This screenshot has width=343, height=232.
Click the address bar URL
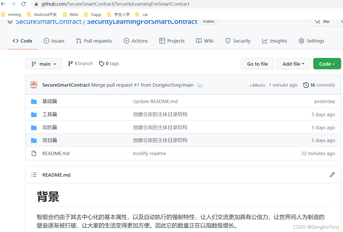click(115, 4)
